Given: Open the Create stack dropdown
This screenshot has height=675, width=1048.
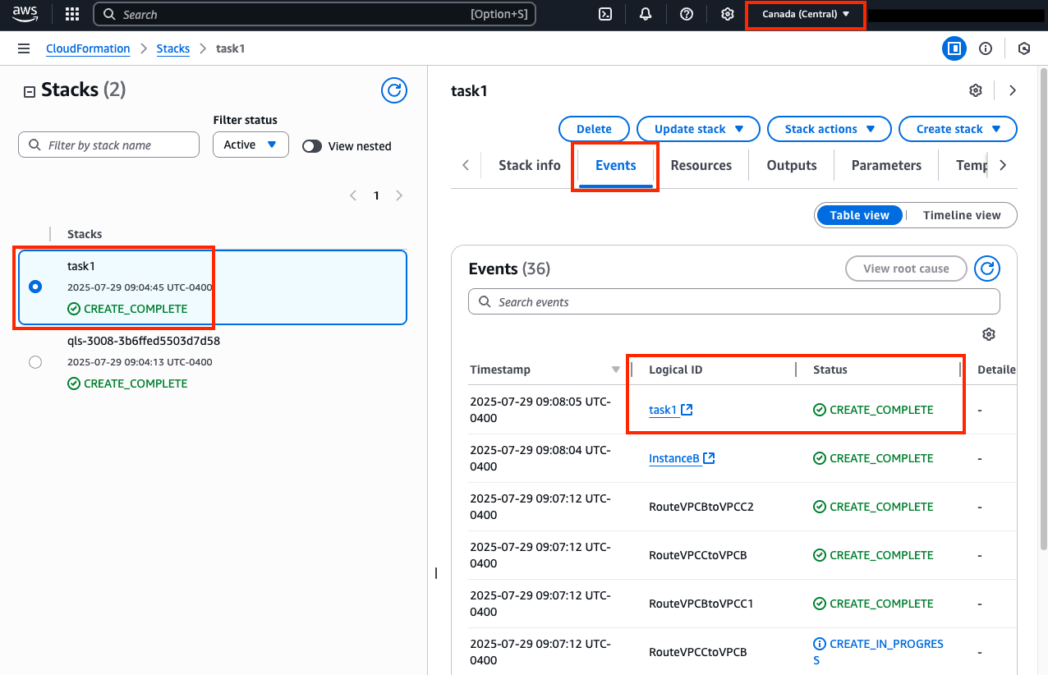Looking at the screenshot, I should pyautogui.click(x=958, y=129).
